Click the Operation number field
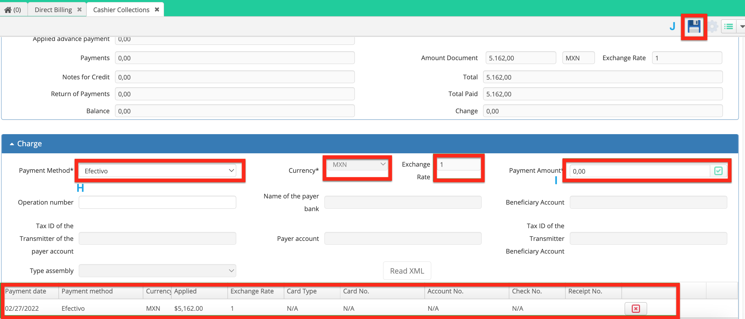The image size is (745, 319). [157, 202]
